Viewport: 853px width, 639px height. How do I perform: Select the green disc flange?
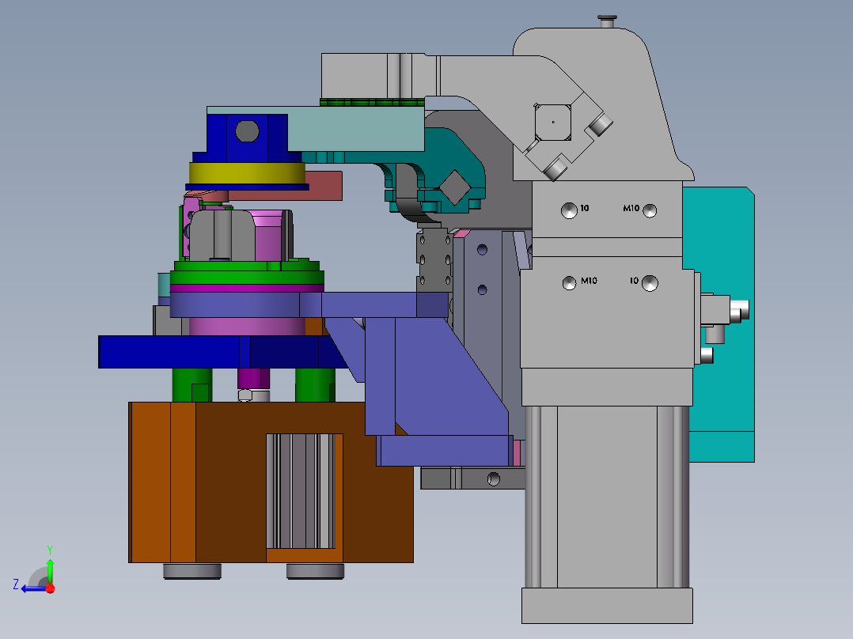point(247,276)
